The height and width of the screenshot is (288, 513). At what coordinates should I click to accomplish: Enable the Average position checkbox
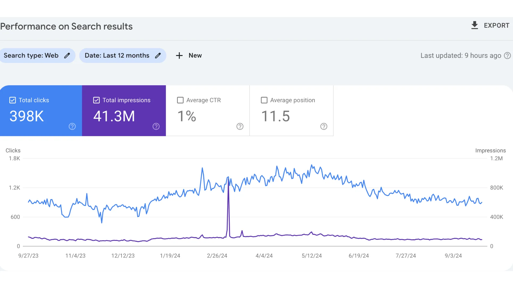tap(264, 100)
